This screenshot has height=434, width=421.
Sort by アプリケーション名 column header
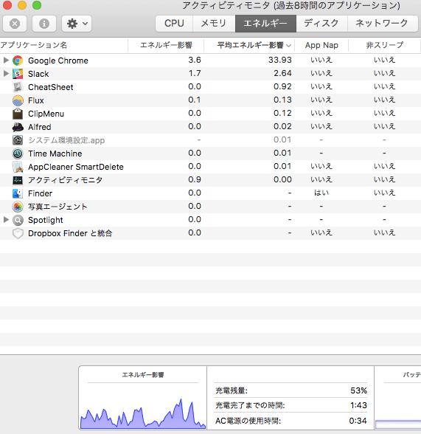coord(63,45)
